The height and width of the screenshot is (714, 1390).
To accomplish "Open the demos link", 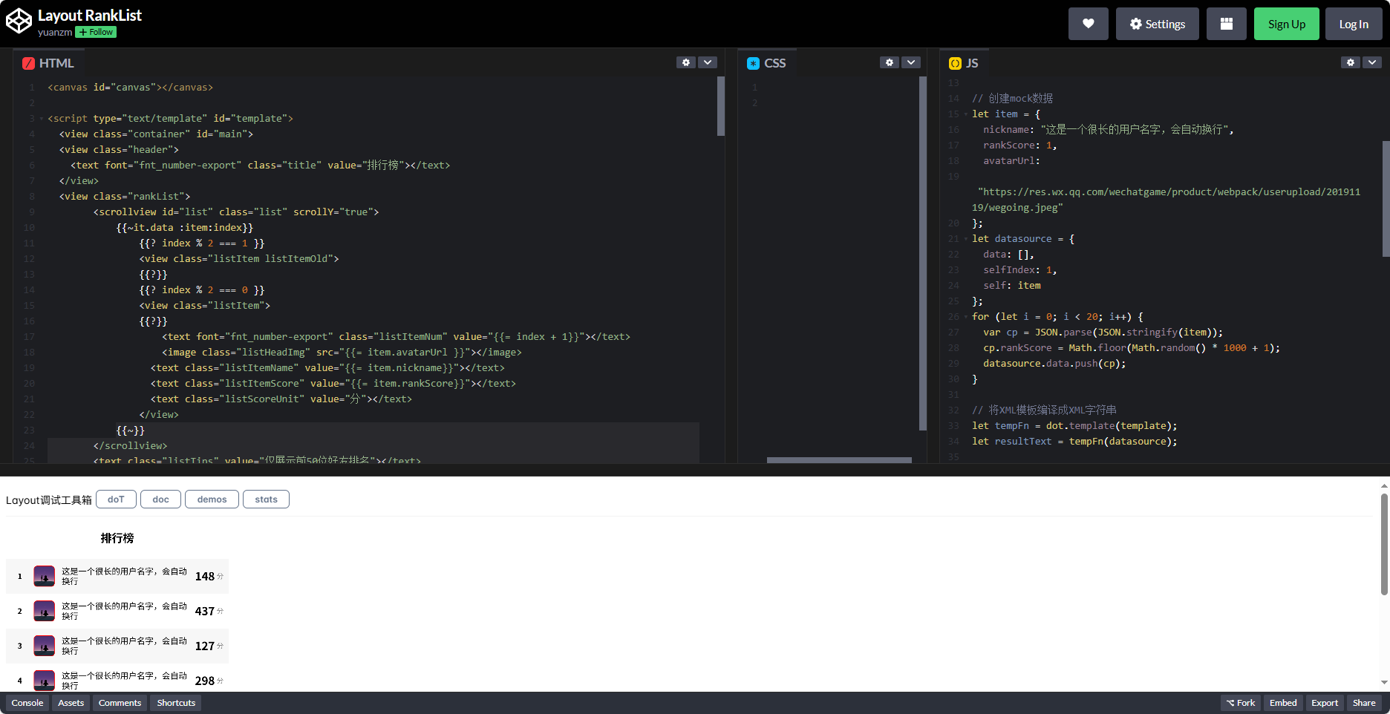I will 212,500.
